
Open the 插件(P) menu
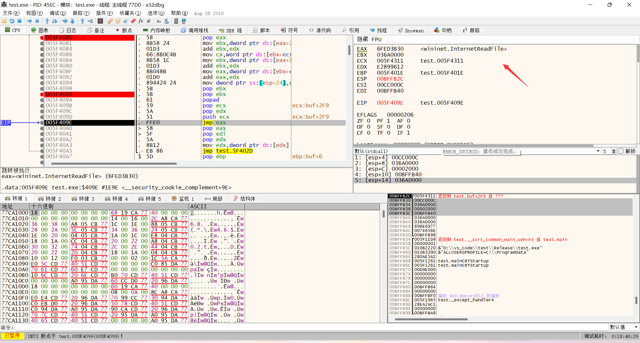[x=104, y=13]
